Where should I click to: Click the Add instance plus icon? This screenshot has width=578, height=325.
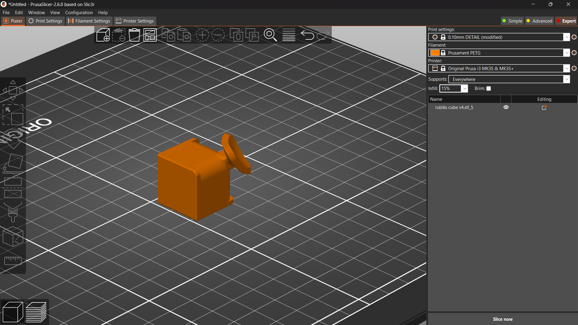pos(203,35)
